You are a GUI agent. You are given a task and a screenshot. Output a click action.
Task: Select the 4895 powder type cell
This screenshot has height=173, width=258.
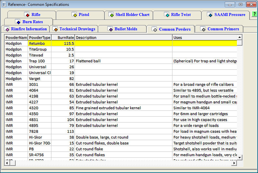40,125
